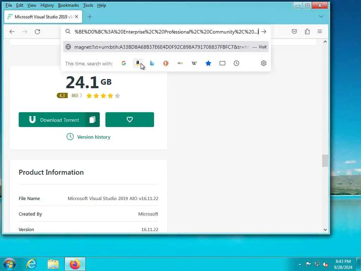
Task: Click the Product Information heading
Action: pos(51,172)
